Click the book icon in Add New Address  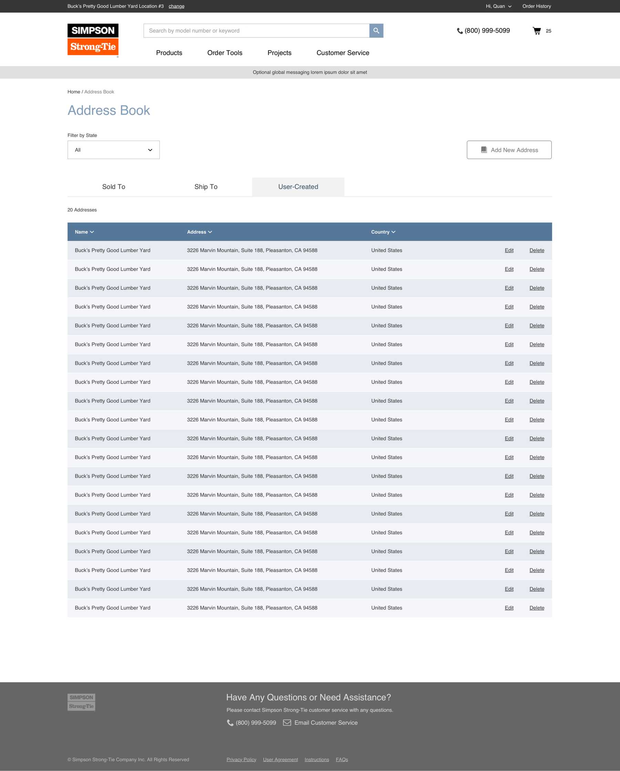coord(484,150)
